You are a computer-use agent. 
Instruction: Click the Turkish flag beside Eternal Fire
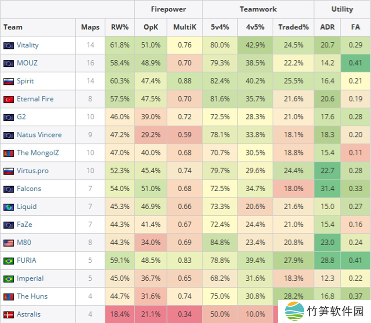(8, 99)
